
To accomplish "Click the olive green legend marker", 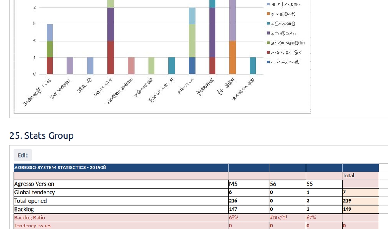I will 268,43.
